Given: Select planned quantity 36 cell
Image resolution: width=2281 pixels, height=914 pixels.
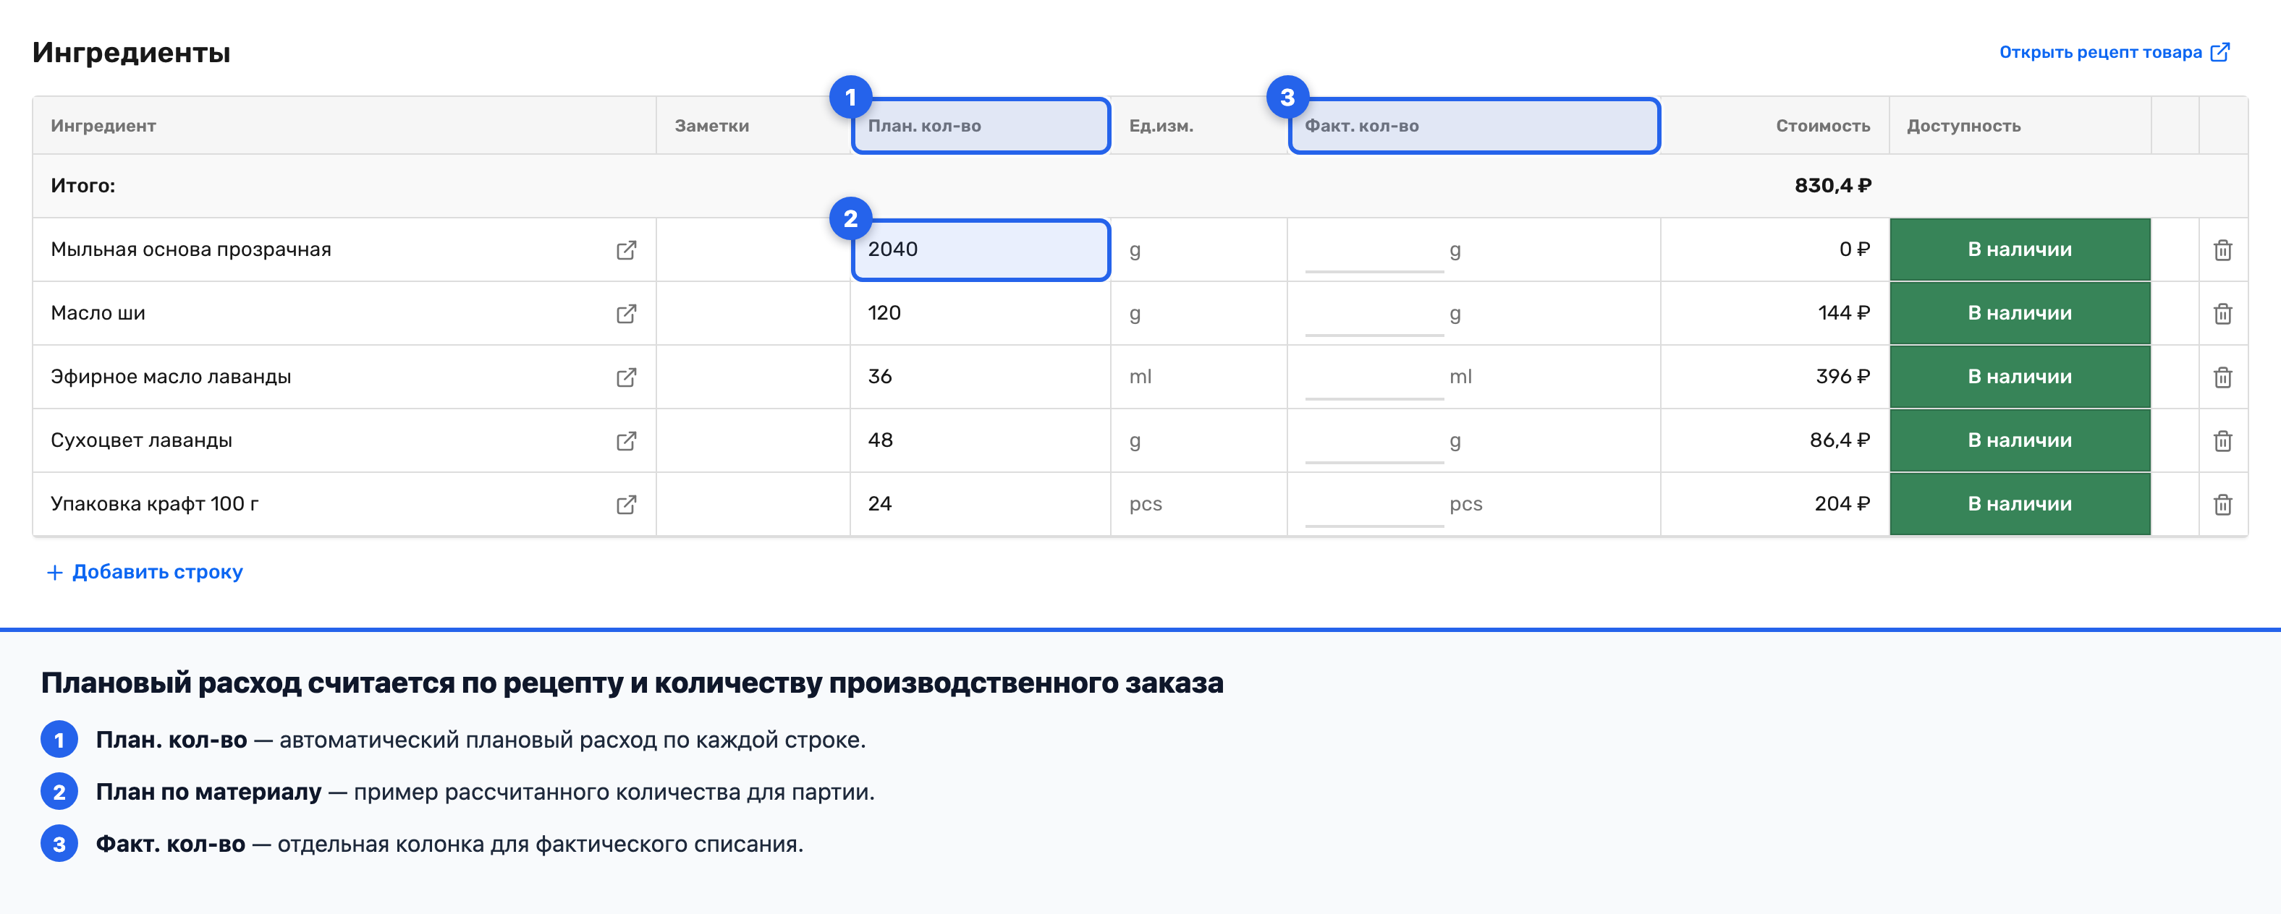Looking at the screenshot, I should point(981,377).
